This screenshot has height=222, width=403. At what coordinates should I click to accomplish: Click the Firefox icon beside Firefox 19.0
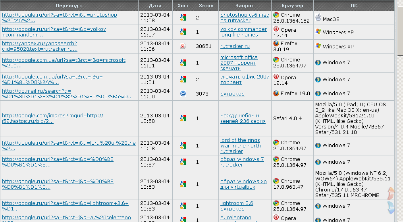[x=276, y=94]
